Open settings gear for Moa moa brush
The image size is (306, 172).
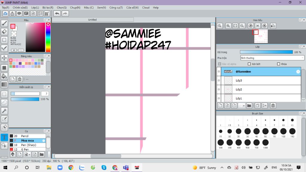(44, 140)
